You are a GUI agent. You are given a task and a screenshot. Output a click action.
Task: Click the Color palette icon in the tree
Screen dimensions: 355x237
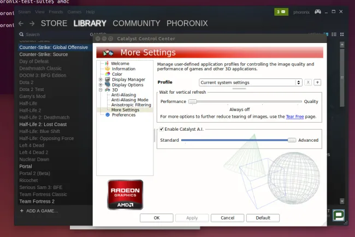pos(107,74)
